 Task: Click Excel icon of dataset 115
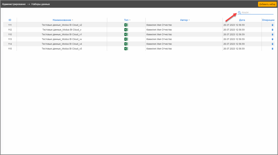coord(126,49)
